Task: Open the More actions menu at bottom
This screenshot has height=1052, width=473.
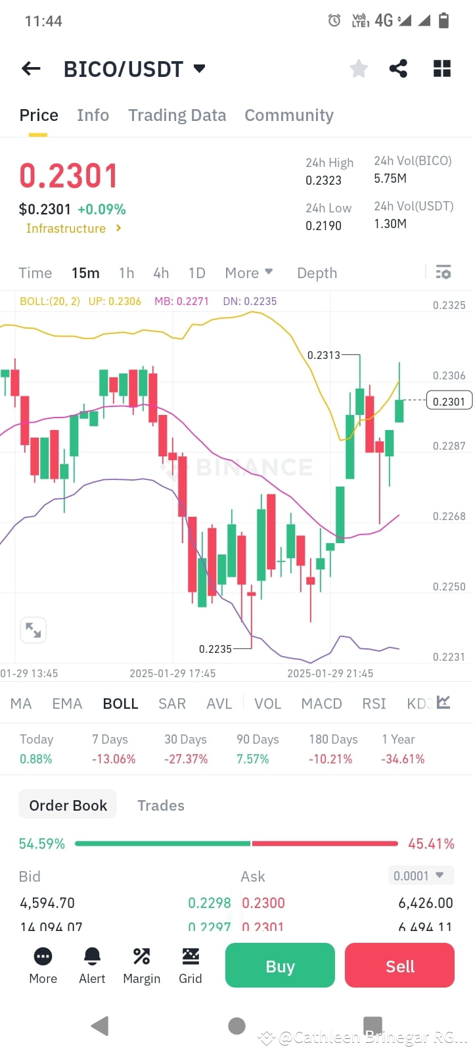Action: pos(42,964)
